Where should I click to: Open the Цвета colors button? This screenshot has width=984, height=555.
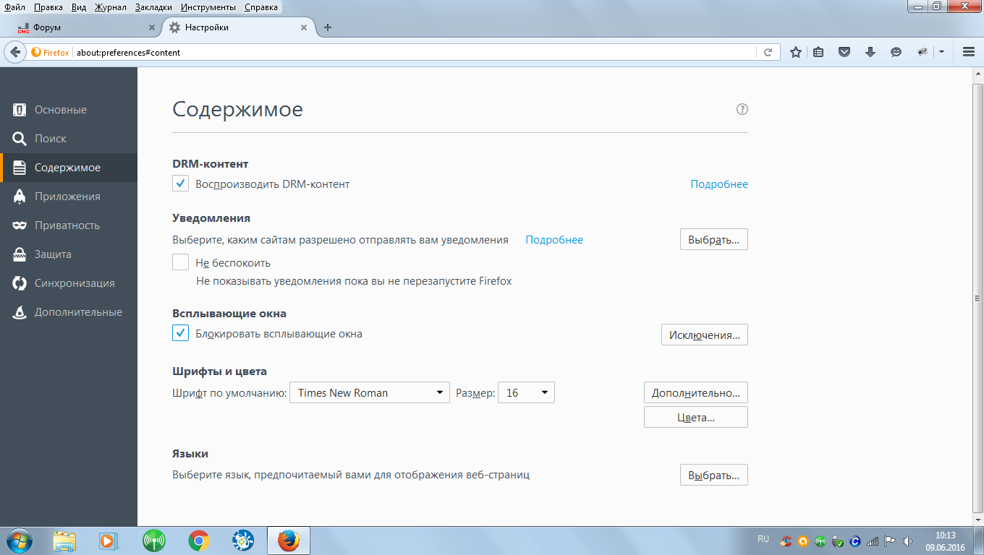(x=696, y=417)
